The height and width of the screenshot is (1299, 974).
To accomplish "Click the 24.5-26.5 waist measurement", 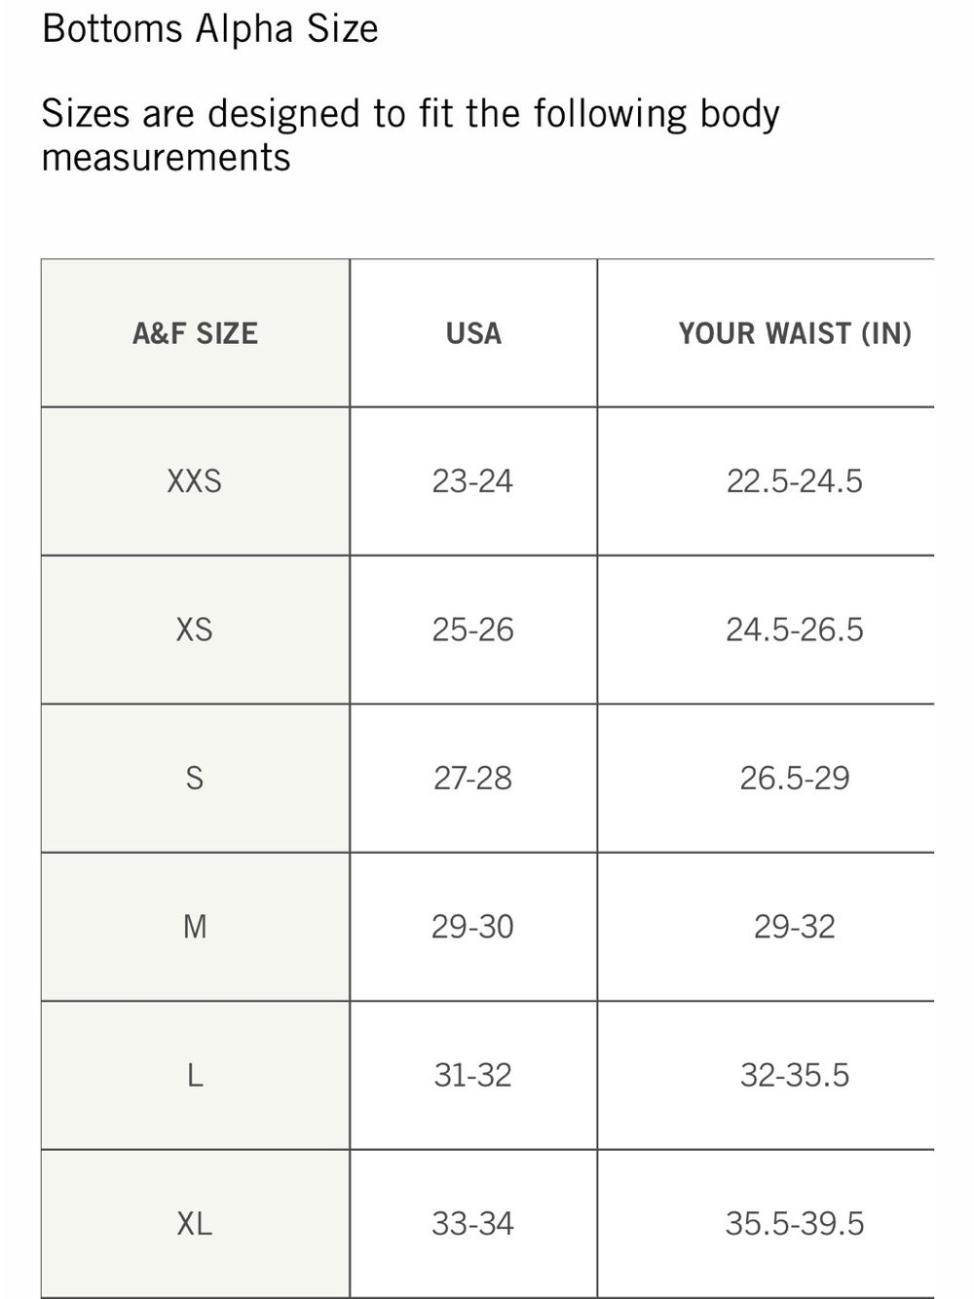I will tap(795, 630).
